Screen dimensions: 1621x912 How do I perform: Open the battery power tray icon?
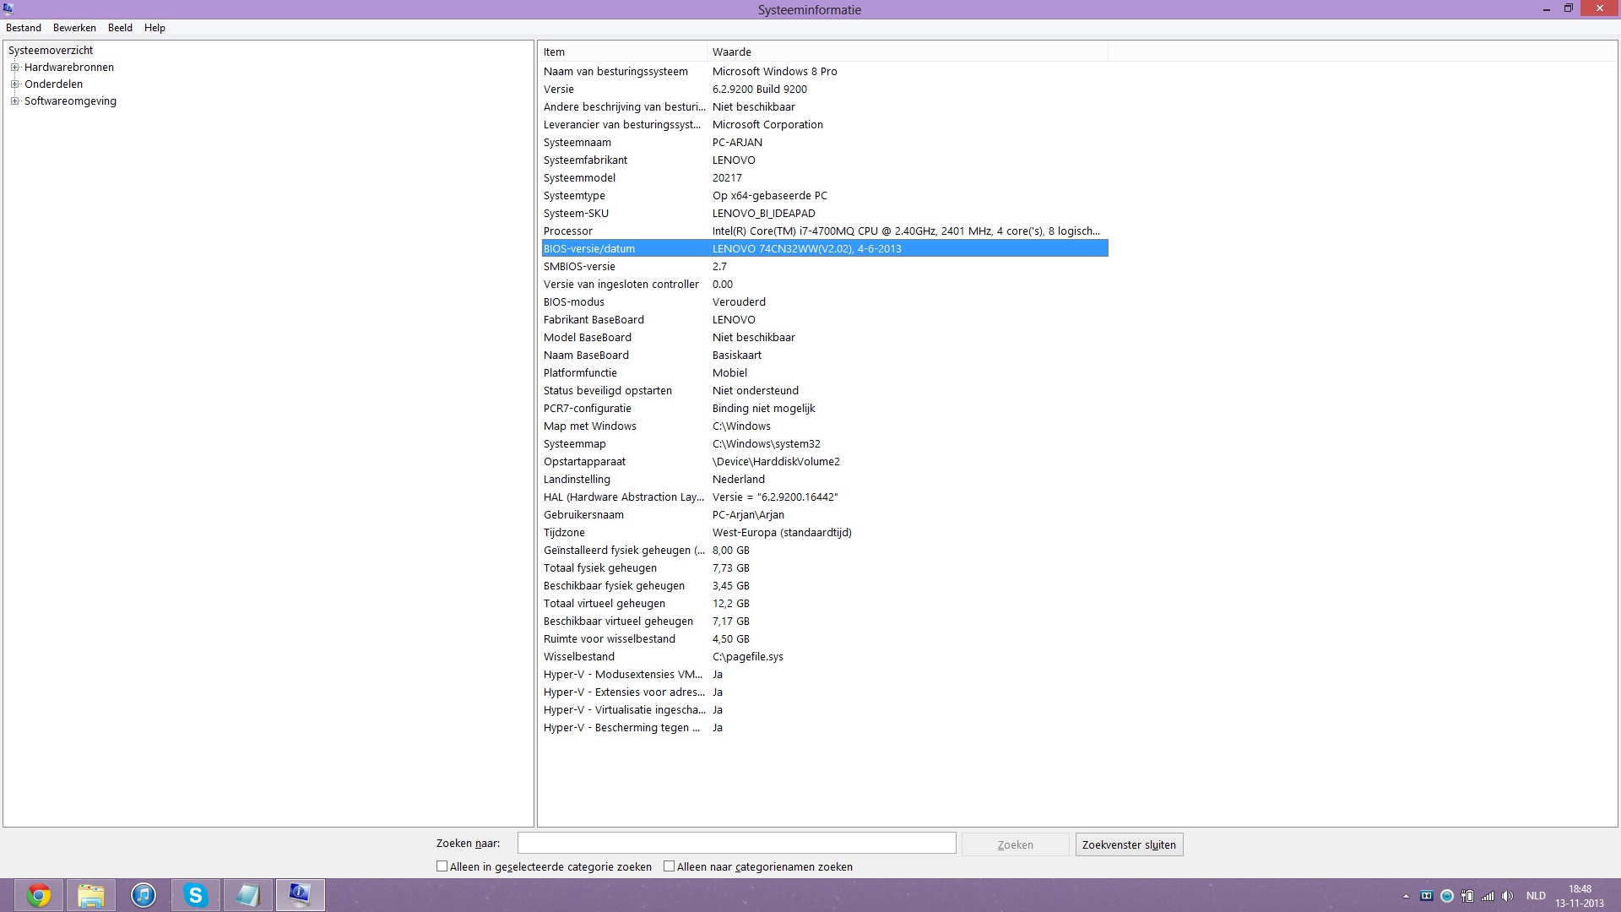click(x=1467, y=896)
